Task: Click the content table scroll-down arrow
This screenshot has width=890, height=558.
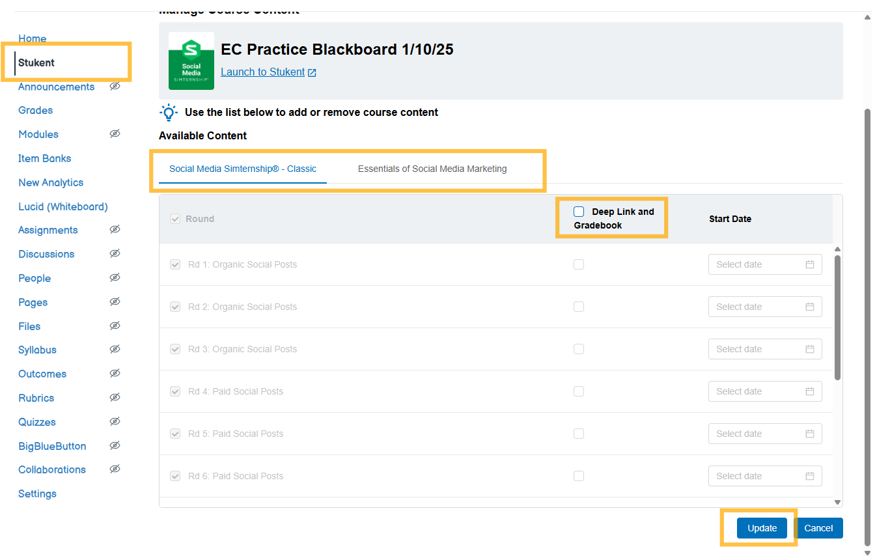Action: click(x=838, y=502)
